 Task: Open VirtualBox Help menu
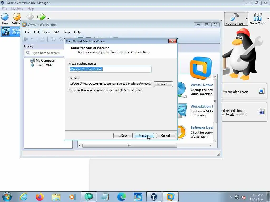[x=31, y=9]
